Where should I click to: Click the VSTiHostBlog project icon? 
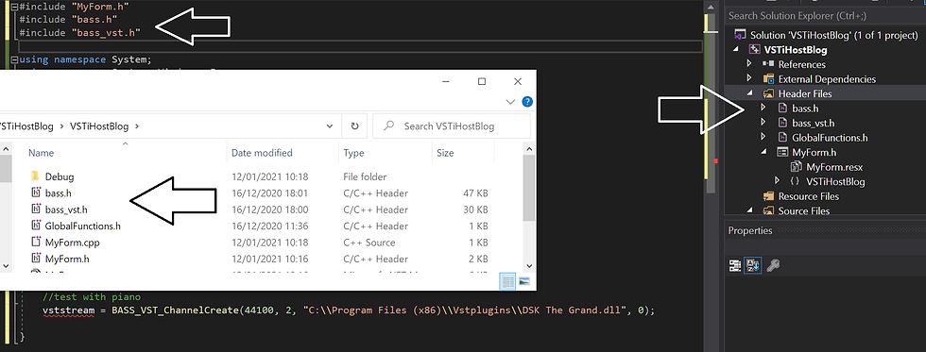(x=754, y=50)
